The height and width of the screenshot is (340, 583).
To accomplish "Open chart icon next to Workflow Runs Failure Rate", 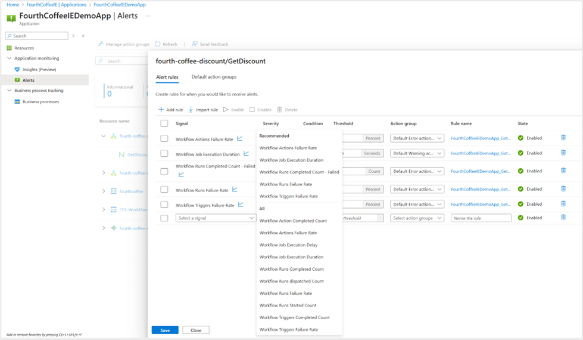I will click(235, 190).
